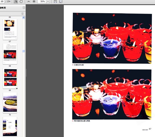Zoom in with the plus button
Screen dimensions: 155x137
coord(34,1)
